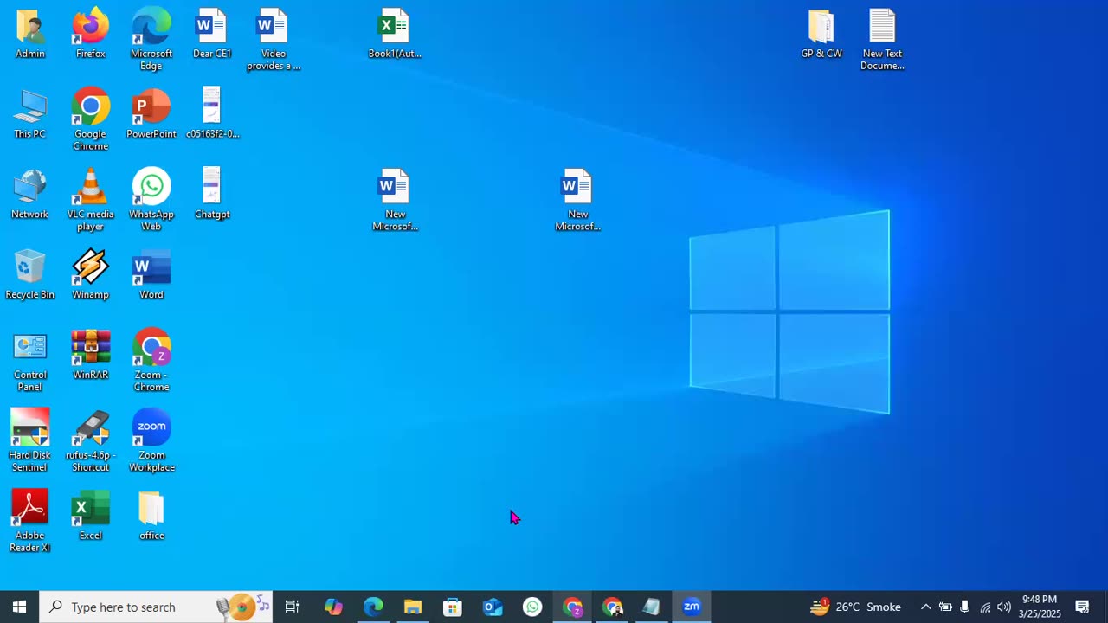Select the Excel desktop shortcut
The width and height of the screenshot is (1108, 623).
pyautogui.click(x=91, y=517)
